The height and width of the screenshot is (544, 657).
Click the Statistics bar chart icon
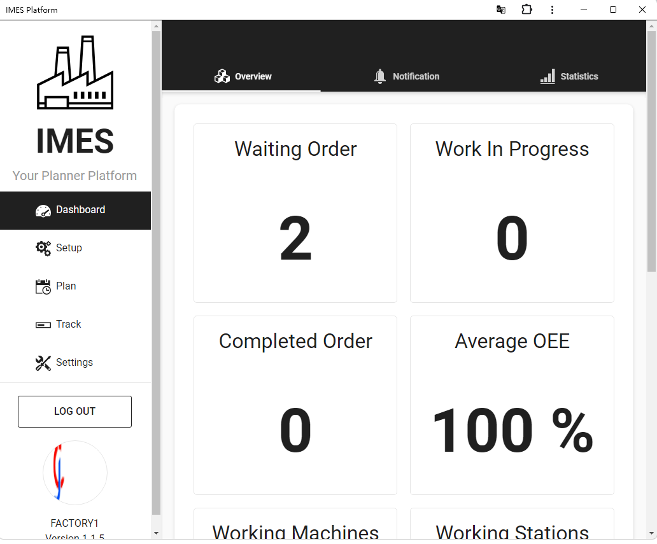pyautogui.click(x=547, y=76)
